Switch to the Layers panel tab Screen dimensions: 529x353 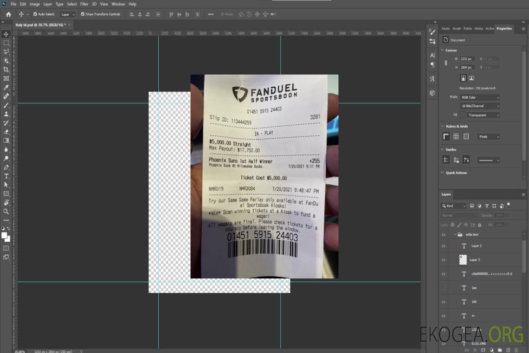[x=446, y=194]
